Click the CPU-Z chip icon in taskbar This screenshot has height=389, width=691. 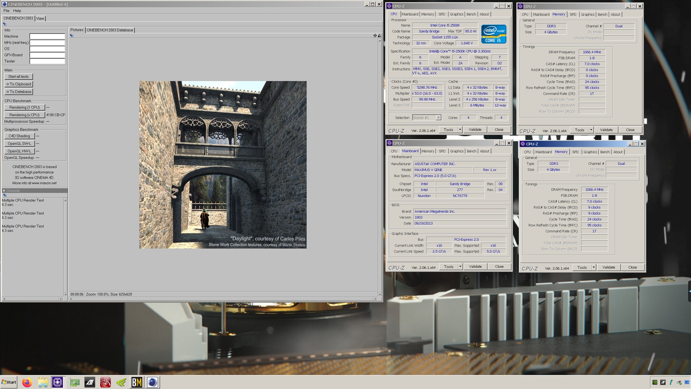(57, 382)
